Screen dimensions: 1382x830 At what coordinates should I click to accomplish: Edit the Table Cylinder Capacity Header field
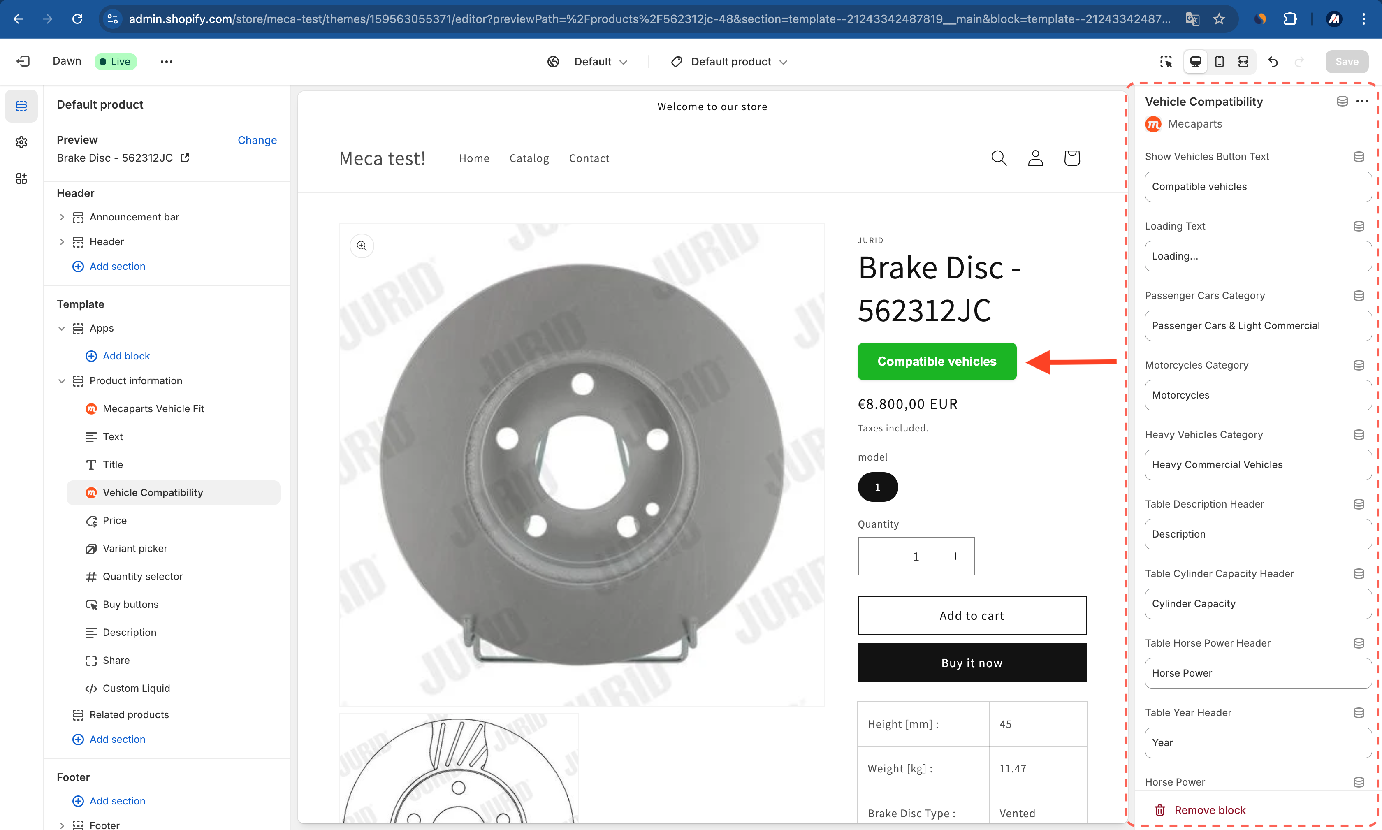pyautogui.click(x=1257, y=603)
